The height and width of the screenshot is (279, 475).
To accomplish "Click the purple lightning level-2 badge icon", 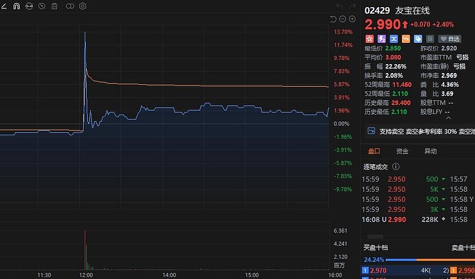I will point(381,39).
